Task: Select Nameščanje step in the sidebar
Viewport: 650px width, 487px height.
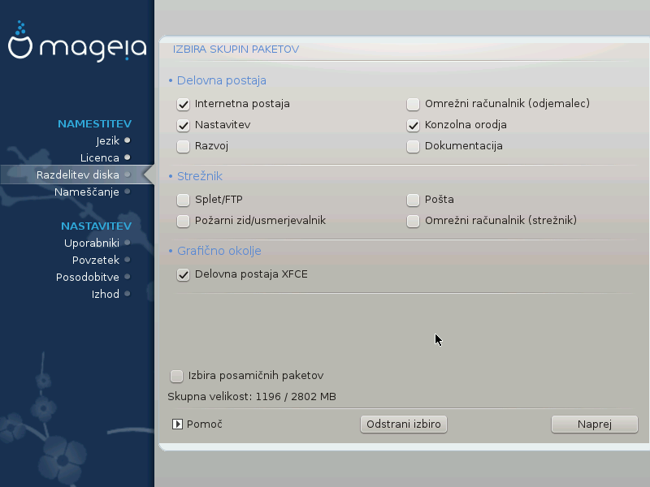Action: pyautogui.click(x=87, y=192)
